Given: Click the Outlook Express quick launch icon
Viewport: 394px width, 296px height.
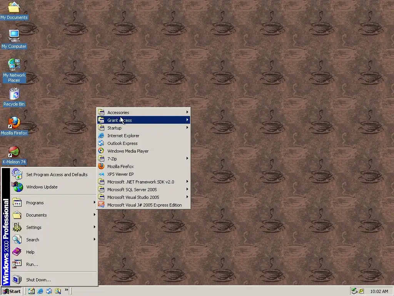Looking at the screenshot, I should 49,291.
